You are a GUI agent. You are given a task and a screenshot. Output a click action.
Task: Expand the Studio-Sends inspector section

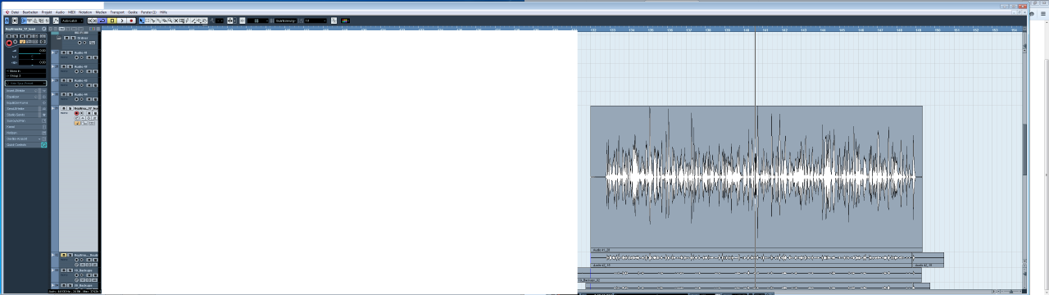point(25,115)
